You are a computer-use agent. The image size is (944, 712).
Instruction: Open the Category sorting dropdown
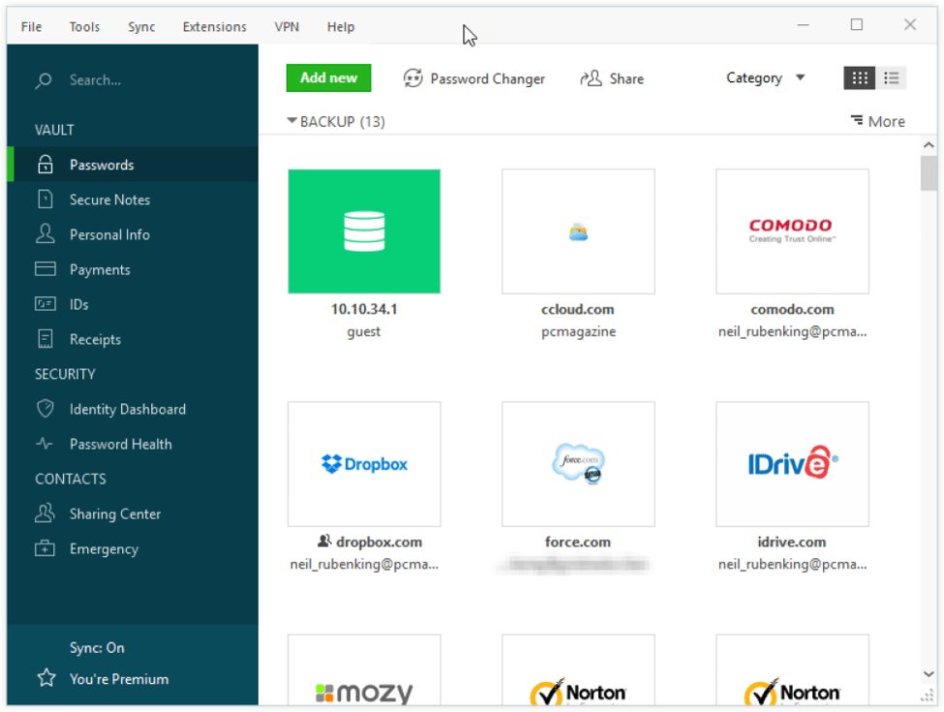point(765,77)
